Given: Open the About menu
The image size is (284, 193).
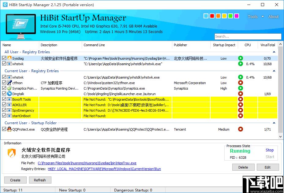Looking at the screenshot, I should [x=273, y=17].
